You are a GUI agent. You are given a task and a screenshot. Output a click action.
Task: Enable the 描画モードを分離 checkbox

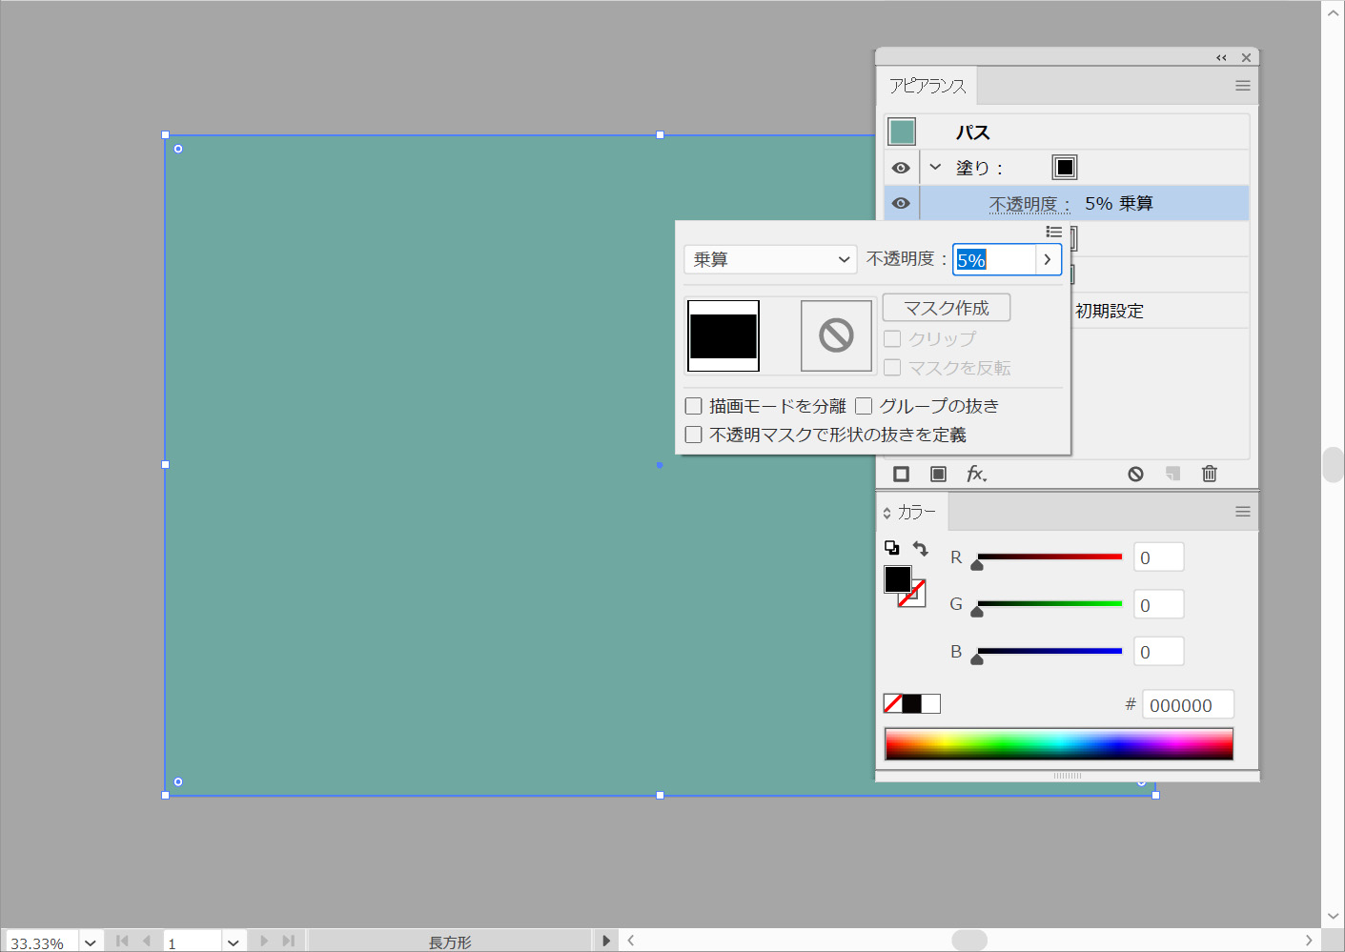pyautogui.click(x=694, y=406)
